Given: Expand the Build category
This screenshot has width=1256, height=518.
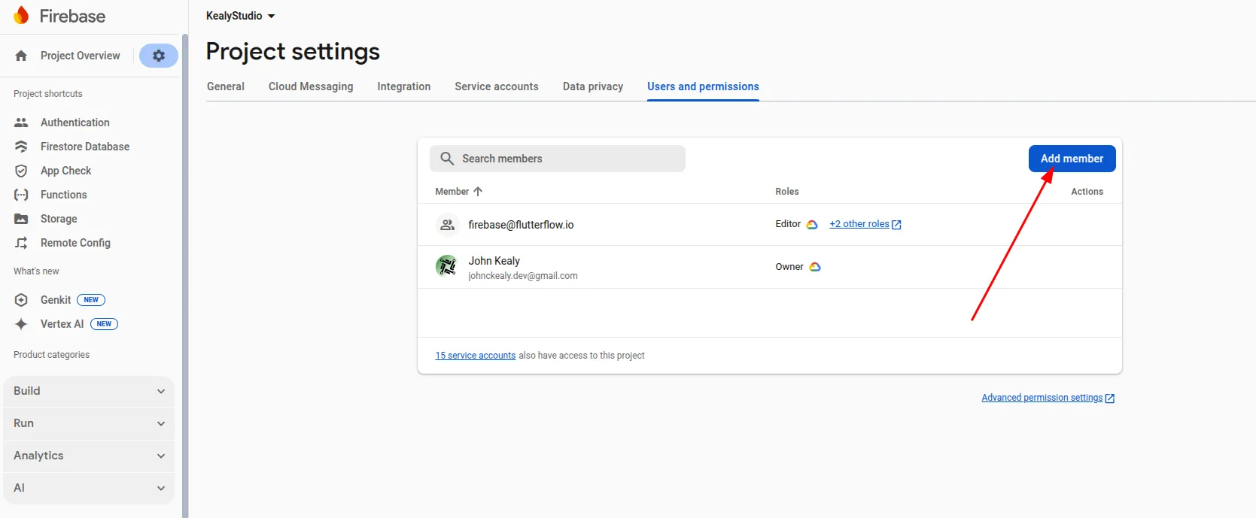Looking at the screenshot, I should 89,391.
